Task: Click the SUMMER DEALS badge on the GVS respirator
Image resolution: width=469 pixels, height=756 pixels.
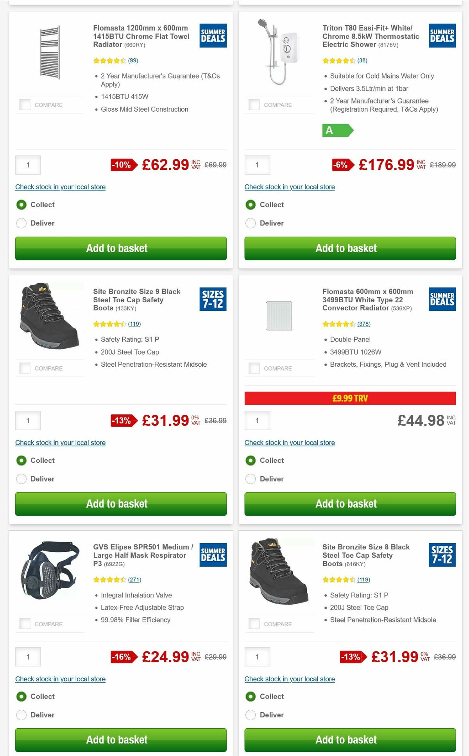Action: (x=213, y=555)
